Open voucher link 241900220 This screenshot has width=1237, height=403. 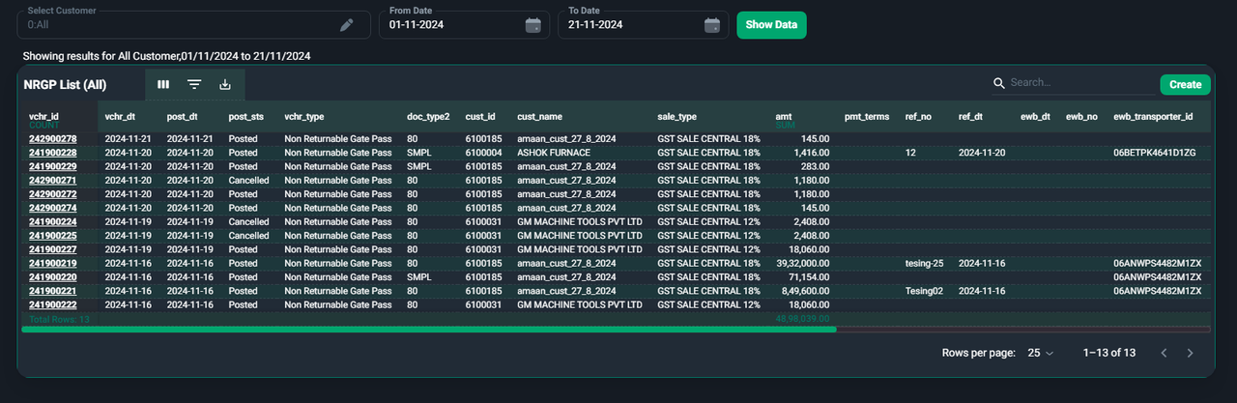pos(53,276)
